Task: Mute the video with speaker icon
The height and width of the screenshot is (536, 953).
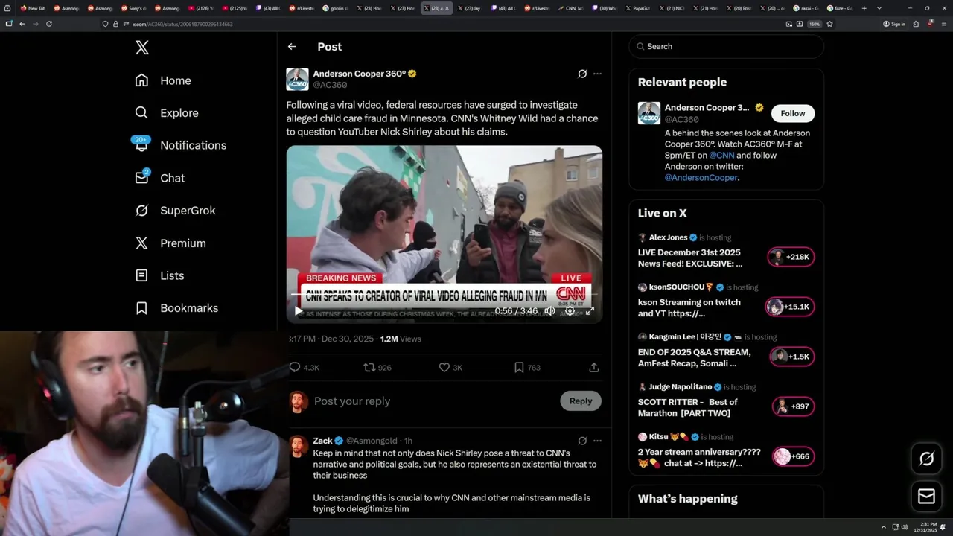Action: [549, 311]
